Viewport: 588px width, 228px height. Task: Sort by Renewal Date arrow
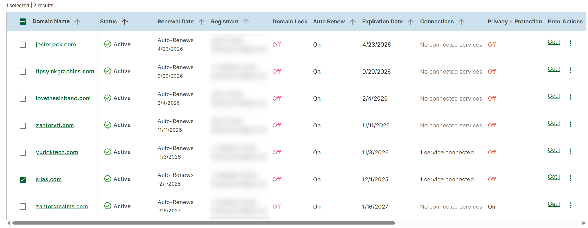click(x=201, y=21)
